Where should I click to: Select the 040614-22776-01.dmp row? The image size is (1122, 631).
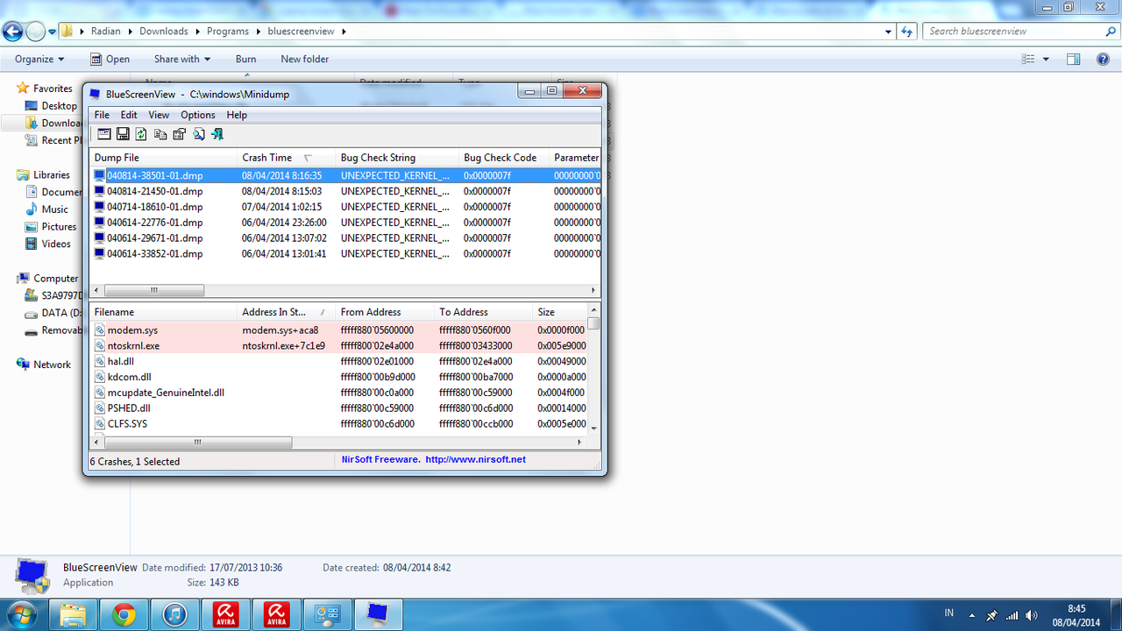tap(345, 223)
